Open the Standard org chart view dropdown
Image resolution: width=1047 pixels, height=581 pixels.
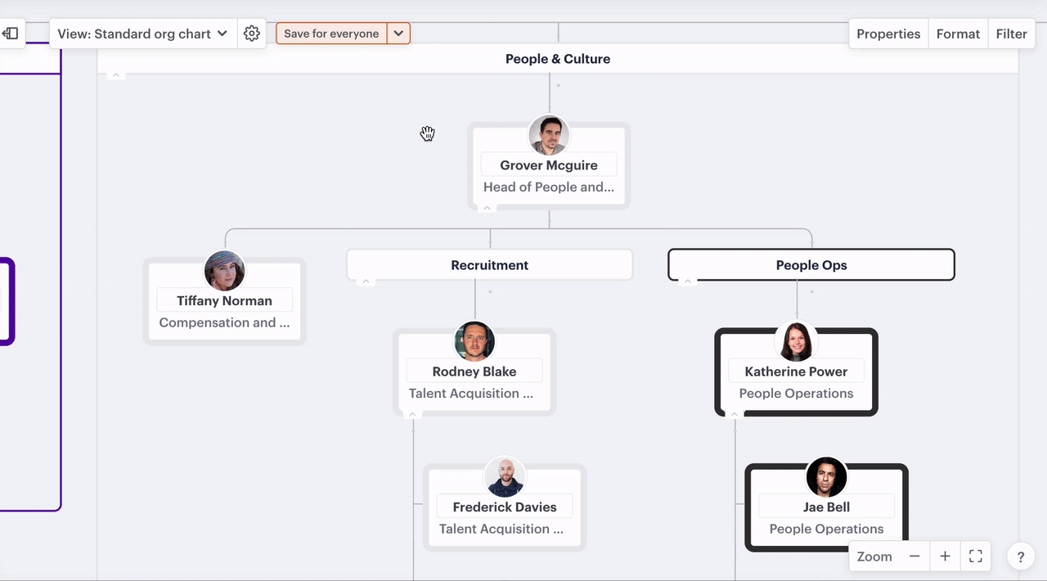pyautogui.click(x=142, y=34)
